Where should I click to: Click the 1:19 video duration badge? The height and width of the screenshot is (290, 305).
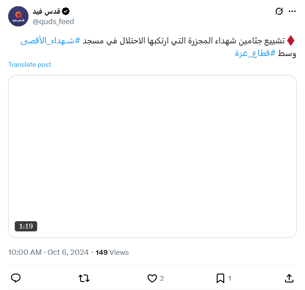[26, 226]
